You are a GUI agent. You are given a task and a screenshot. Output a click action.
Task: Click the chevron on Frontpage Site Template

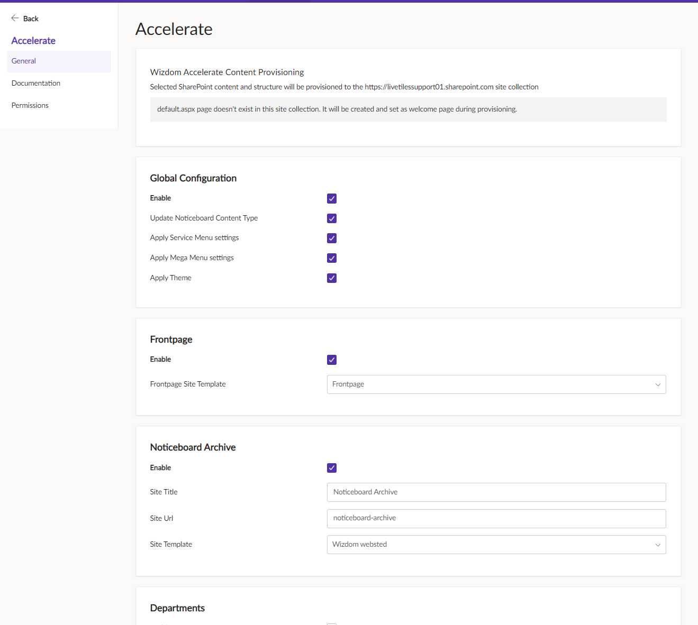tap(657, 384)
